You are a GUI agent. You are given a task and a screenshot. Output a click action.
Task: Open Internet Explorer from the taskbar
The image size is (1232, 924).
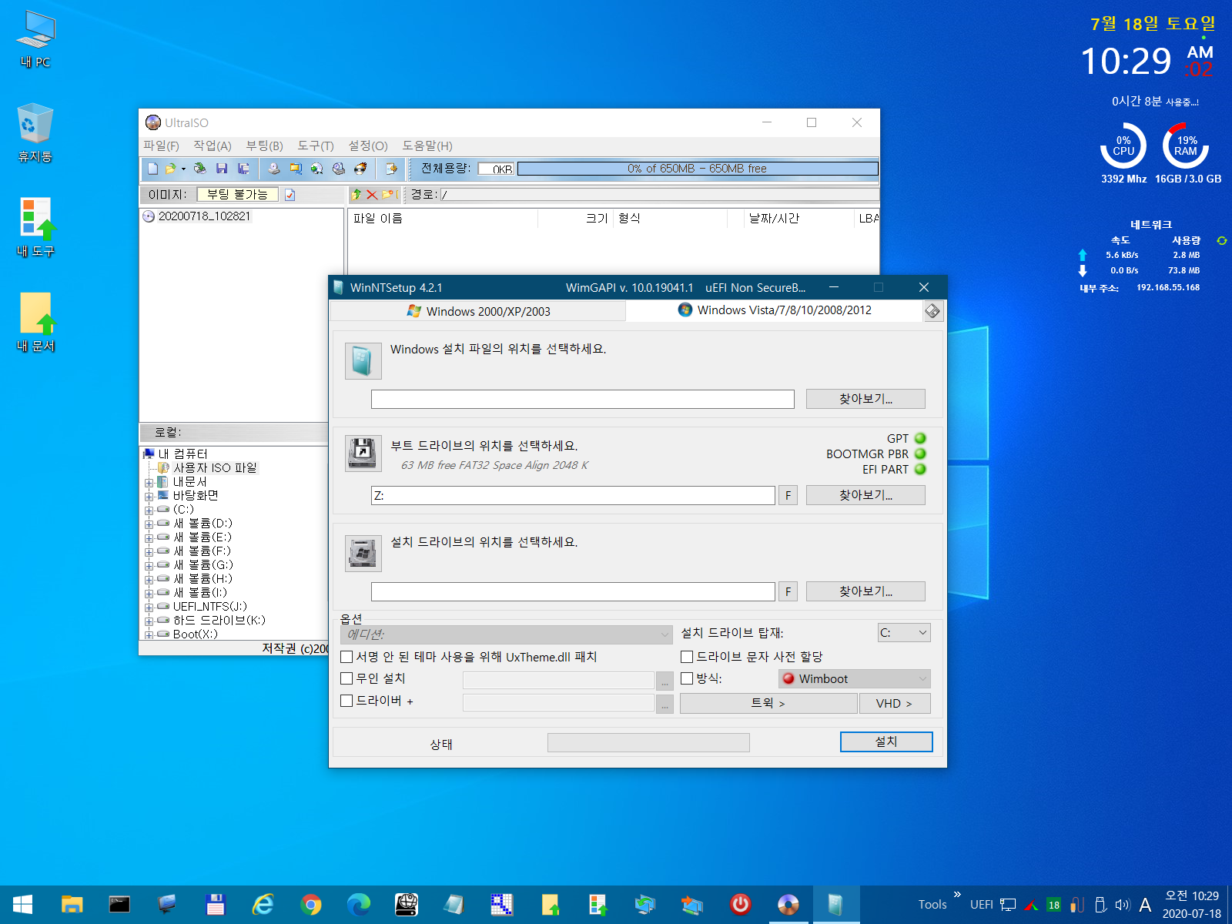[263, 905]
